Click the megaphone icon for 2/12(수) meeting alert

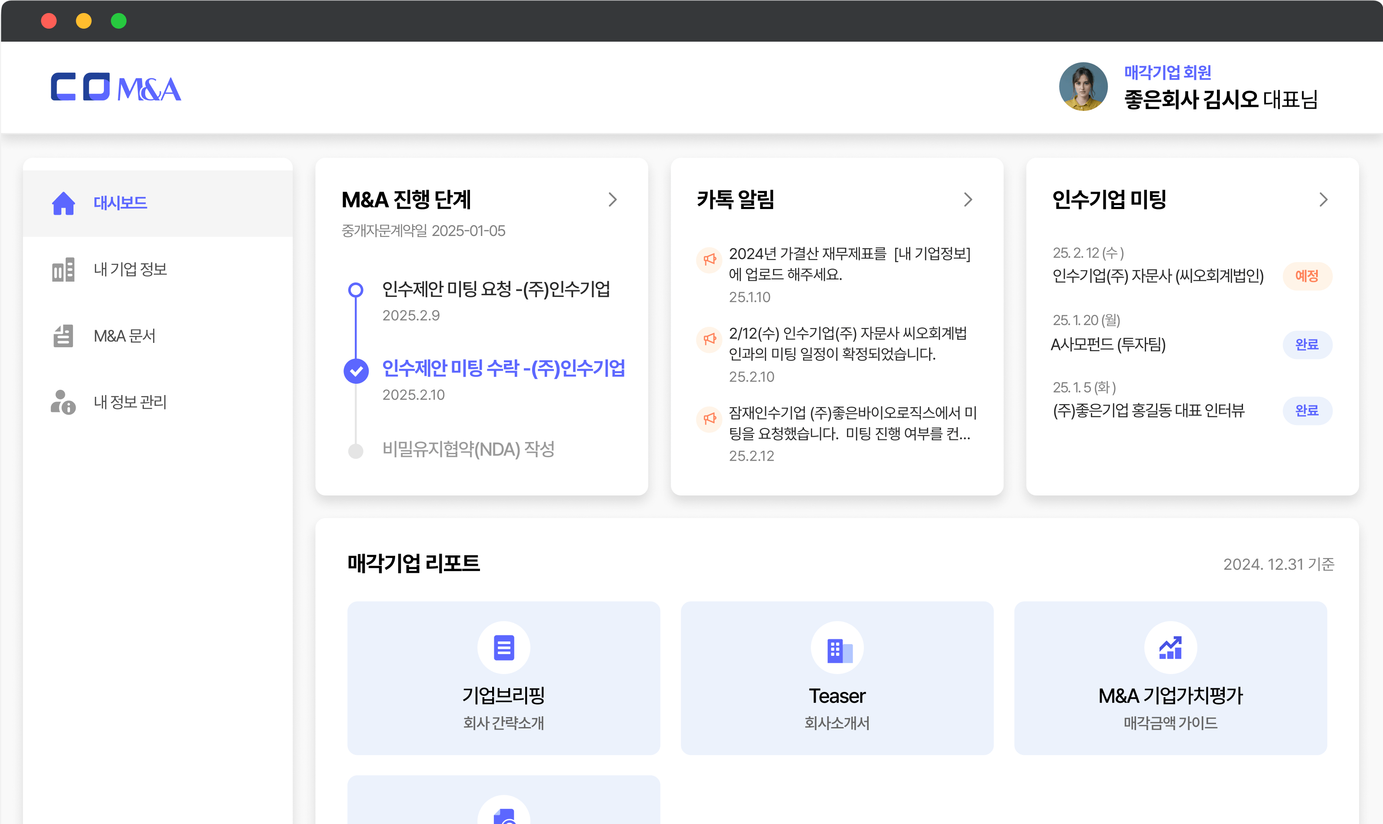click(x=709, y=339)
